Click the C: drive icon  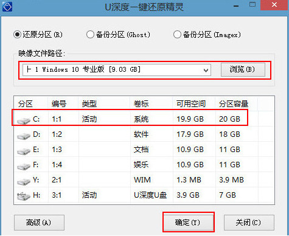pos(24,120)
